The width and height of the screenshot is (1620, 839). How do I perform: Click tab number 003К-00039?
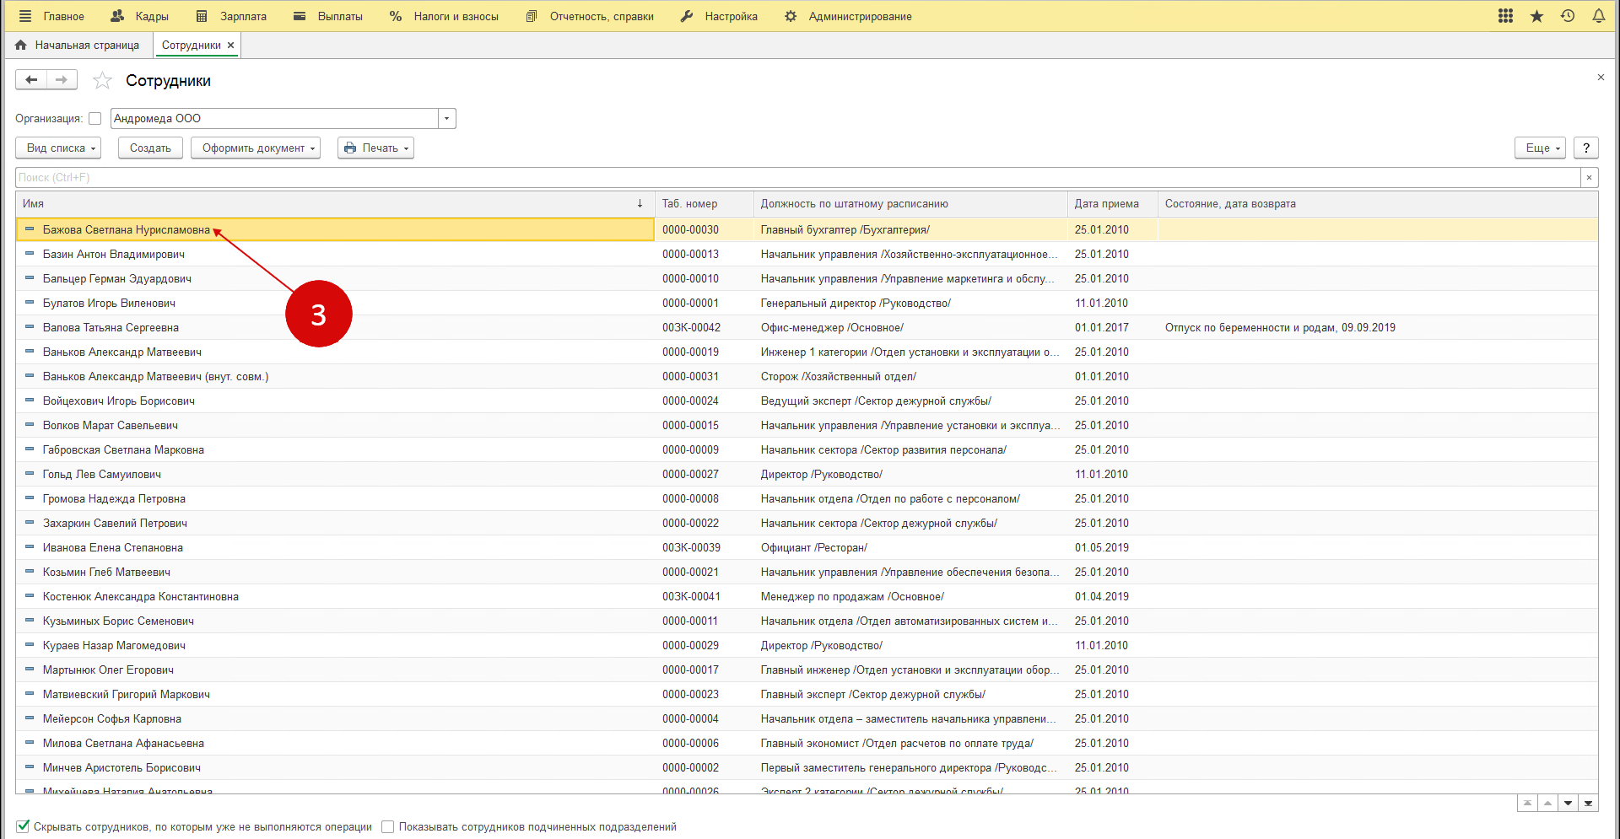tap(691, 547)
